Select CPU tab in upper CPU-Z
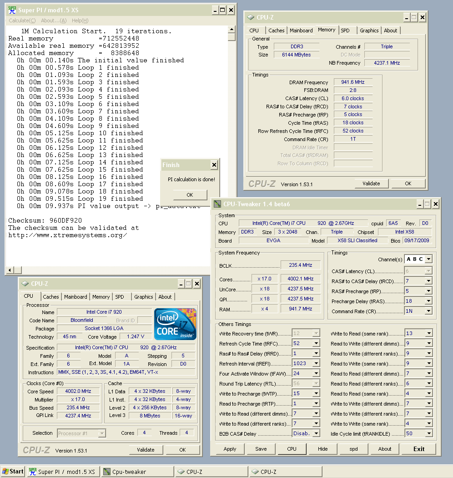The image size is (453, 478). click(x=254, y=31)
